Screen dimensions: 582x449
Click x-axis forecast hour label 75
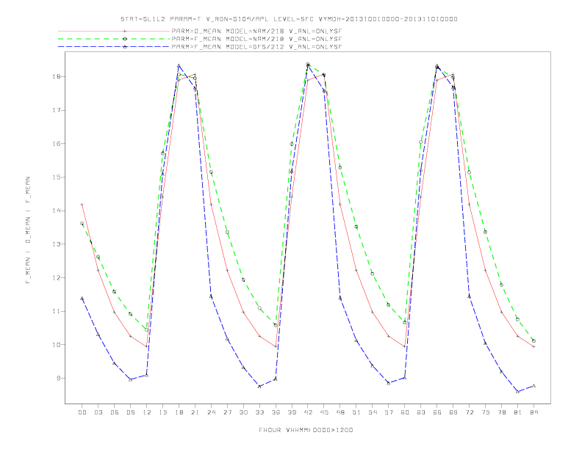tap(486, 412)
